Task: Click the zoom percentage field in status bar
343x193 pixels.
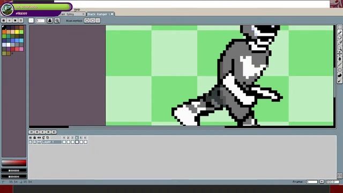Action: click(x=332, y=182)
